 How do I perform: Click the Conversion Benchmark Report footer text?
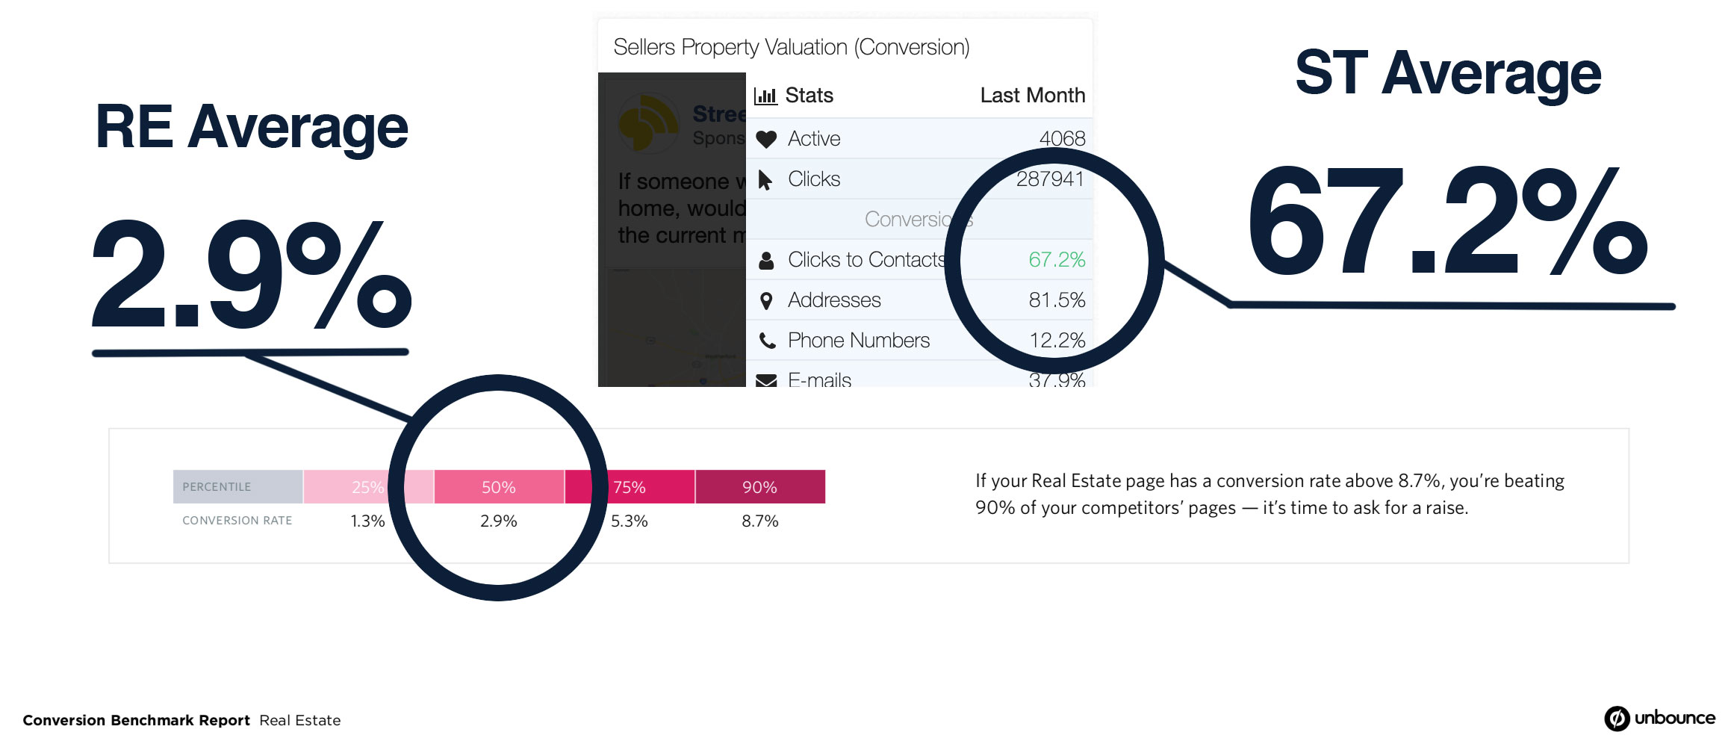(136, 721)
